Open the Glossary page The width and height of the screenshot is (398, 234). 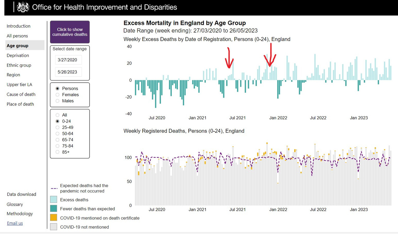coord(15,204)
